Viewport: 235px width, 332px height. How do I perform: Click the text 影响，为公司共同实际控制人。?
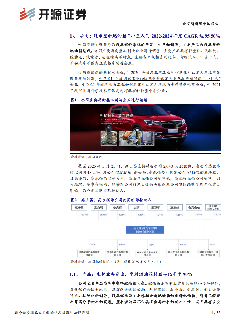point(98,191)
